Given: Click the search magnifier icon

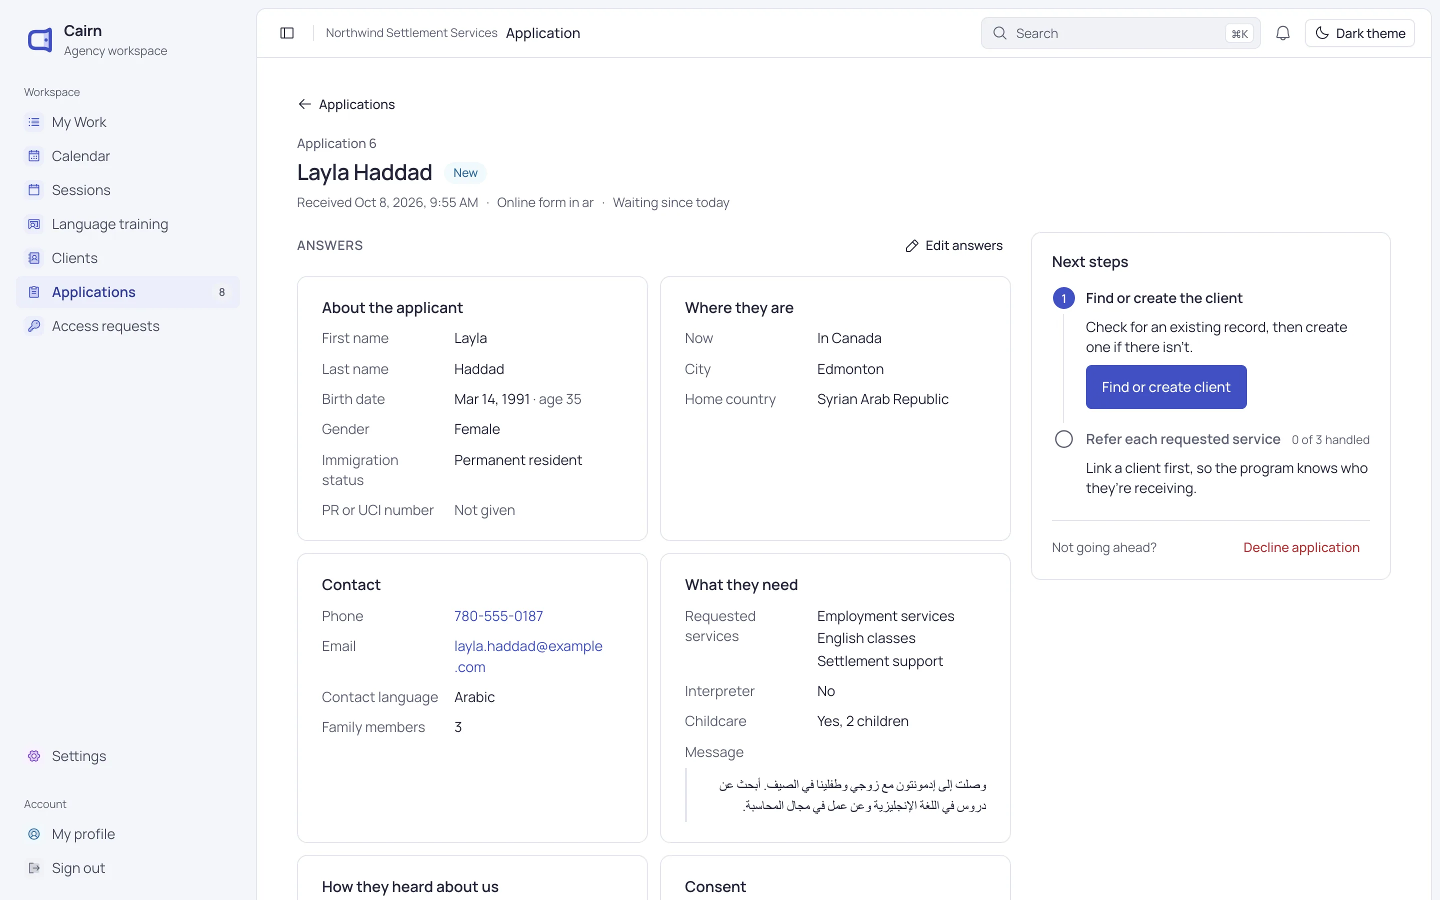Looking at the screenshot, I should (999, 33).
